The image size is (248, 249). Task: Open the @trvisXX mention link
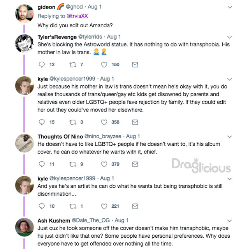[77, 16]
